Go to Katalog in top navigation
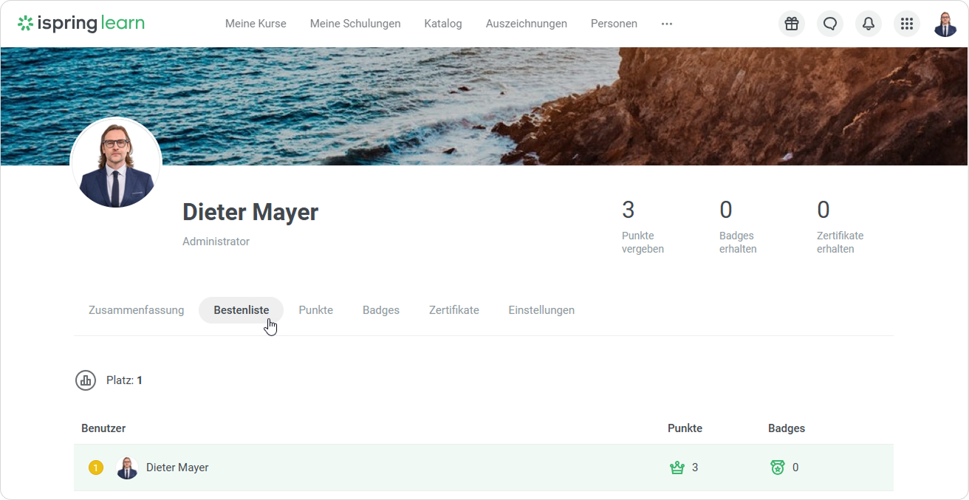This screenshot has height=500, width=969. tap(443, 24)
